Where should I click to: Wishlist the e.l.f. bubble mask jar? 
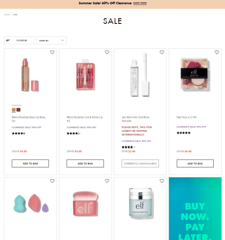tap(162, 181)
